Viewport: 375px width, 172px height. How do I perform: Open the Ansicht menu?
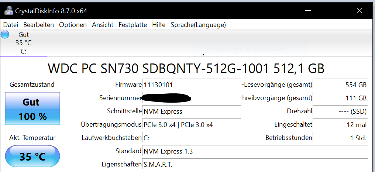click(103, 25)
